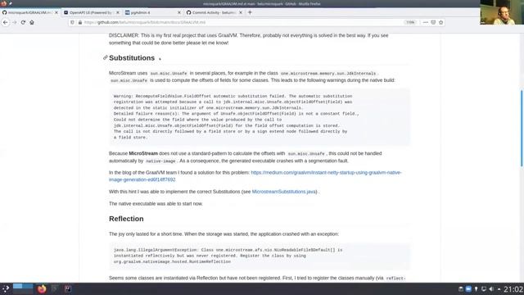Screen dimensions: 524x295
Task: Show site security padlock information
Action: (80, 22)
